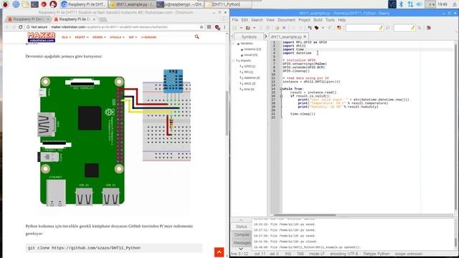The width and height of the screenshot is (459, 258).
Task: Switch to dht11_example.py Geany taskbar button
Action: point(132,4)
